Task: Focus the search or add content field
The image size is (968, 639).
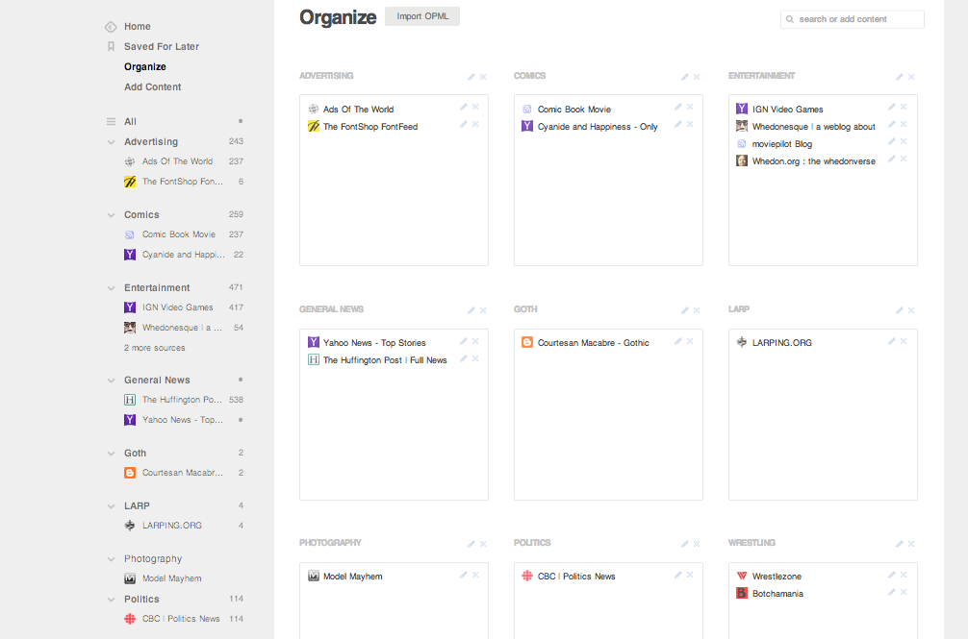Action: click(x=856, y=19)
